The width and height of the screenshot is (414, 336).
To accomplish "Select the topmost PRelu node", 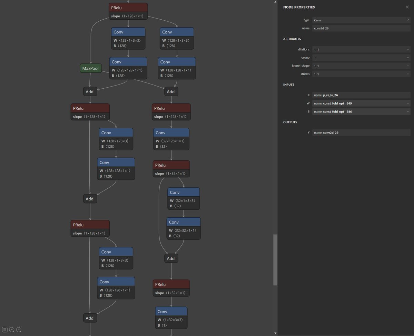I will click(128, 7).
